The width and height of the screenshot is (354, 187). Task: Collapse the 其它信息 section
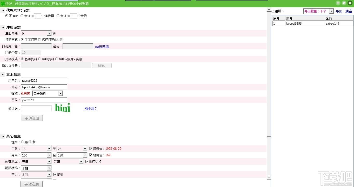pos(3,136)
